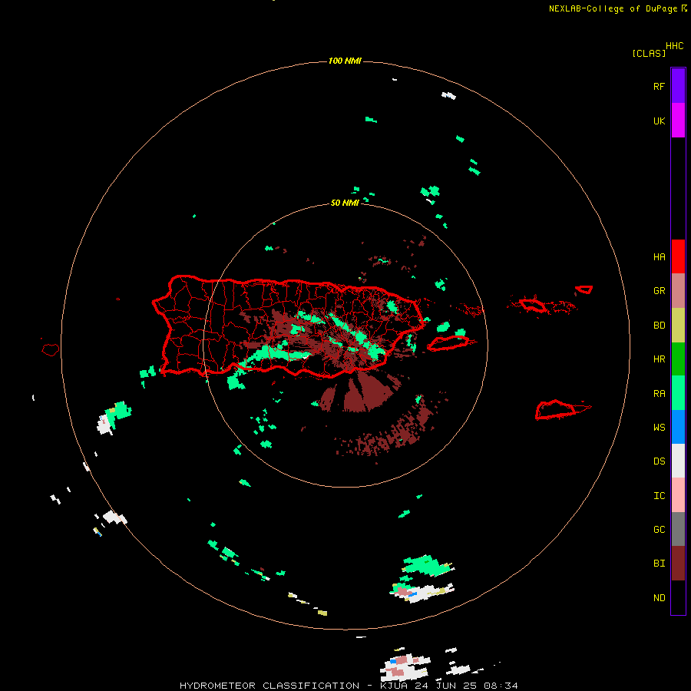Click the "HHC" product code text
The width and height of the screenshot is (691, 691).
pos(675,46)
